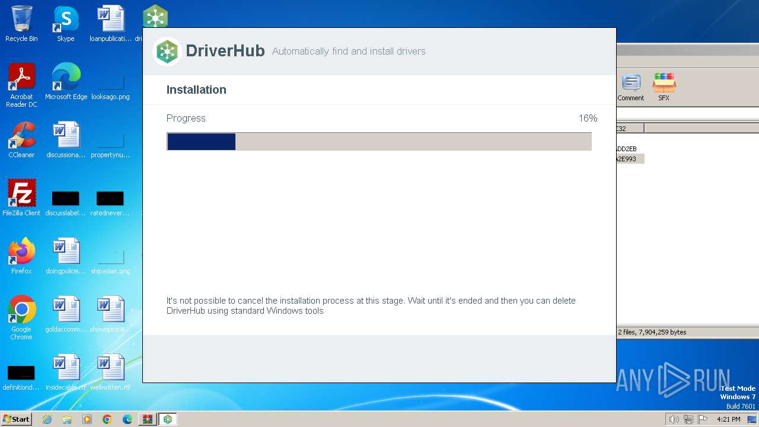The height and width of the screenshot is (427, 759).
Task: Click the WinRAR CRC32 column header
Action: tap(630, 128)
